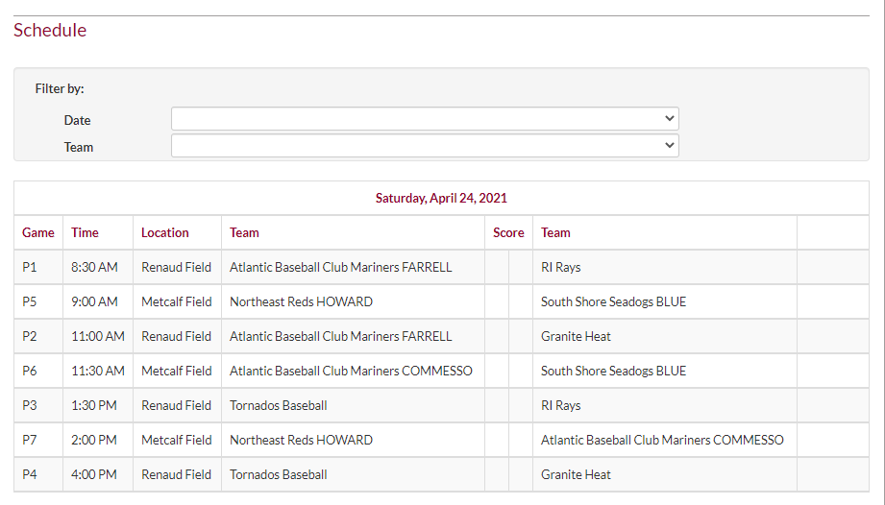Expand the Team filter dropdown
The image size is (885, 505).
pyautogui.click(x=425, y=146)
